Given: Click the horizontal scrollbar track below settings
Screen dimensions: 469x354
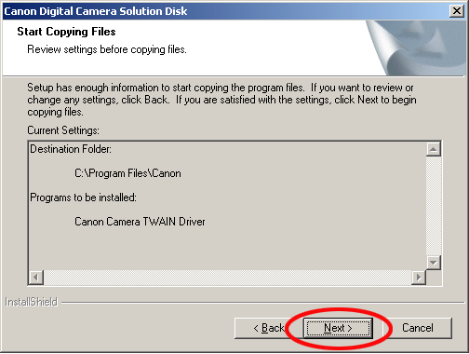Looking at the screenshot, I should (x=227, y=277).
